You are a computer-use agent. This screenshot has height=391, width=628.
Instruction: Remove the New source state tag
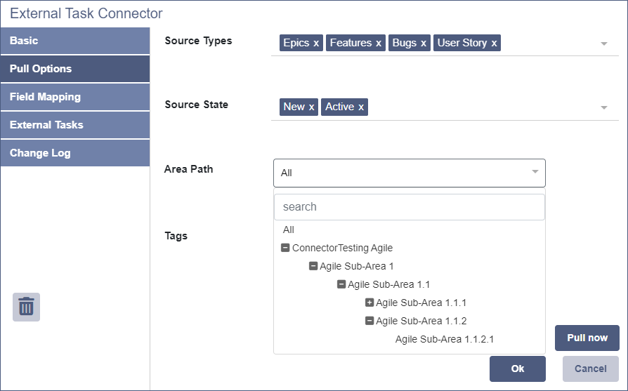click(311, 107)
